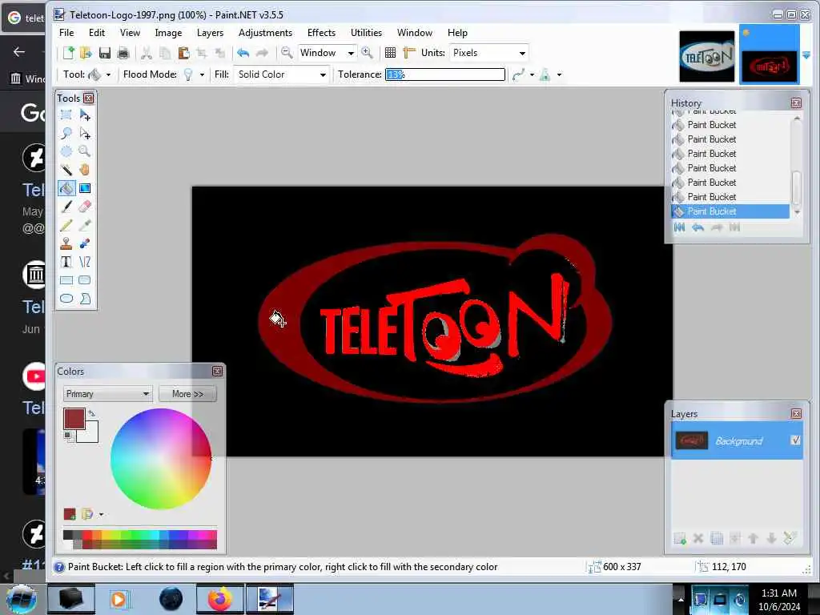Open the Effects menu

(321, 32)
